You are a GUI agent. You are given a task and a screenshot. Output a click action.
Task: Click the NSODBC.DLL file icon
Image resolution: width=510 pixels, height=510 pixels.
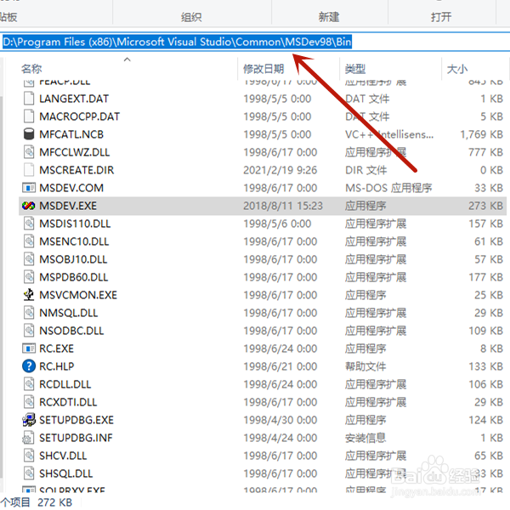click(29, 331)
